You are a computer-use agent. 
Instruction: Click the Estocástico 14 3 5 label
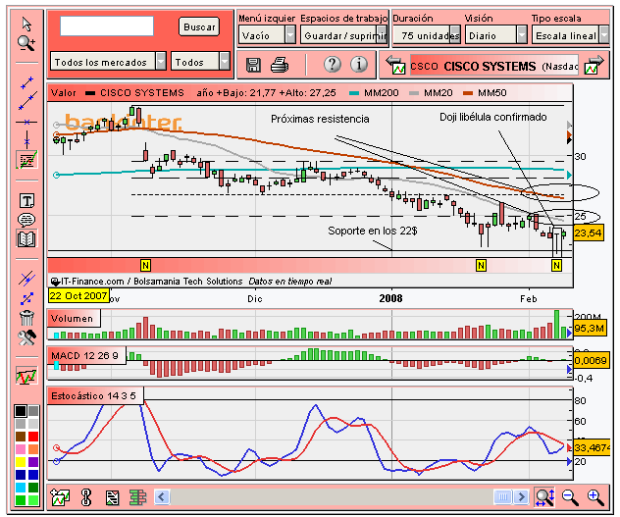pos(95,395)
